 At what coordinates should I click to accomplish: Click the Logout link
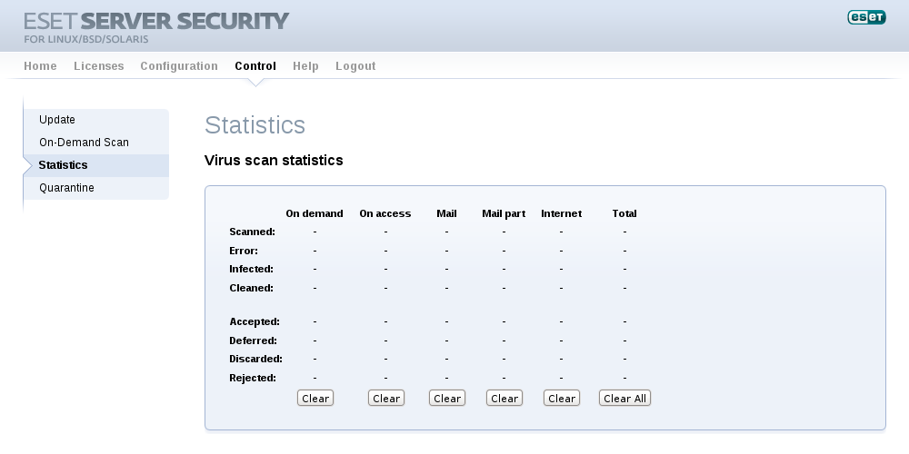click(x=355, y=66)
